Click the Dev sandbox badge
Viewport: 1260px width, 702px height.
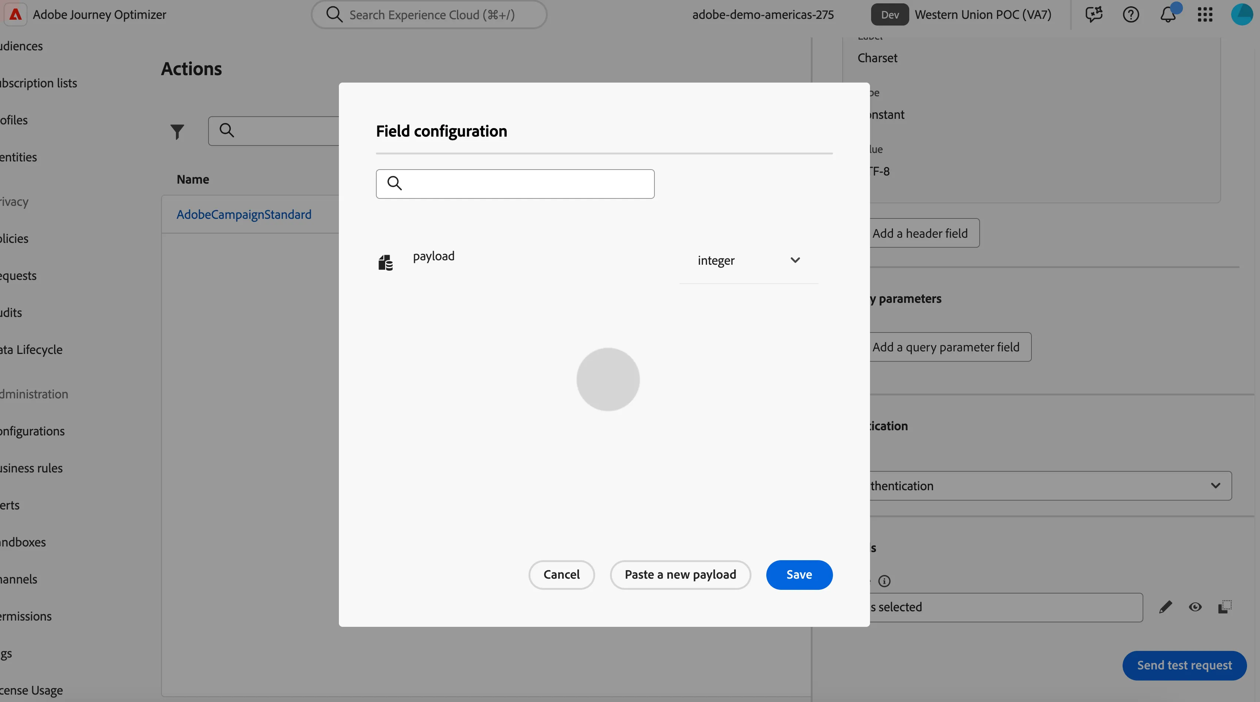coord(890,15)
